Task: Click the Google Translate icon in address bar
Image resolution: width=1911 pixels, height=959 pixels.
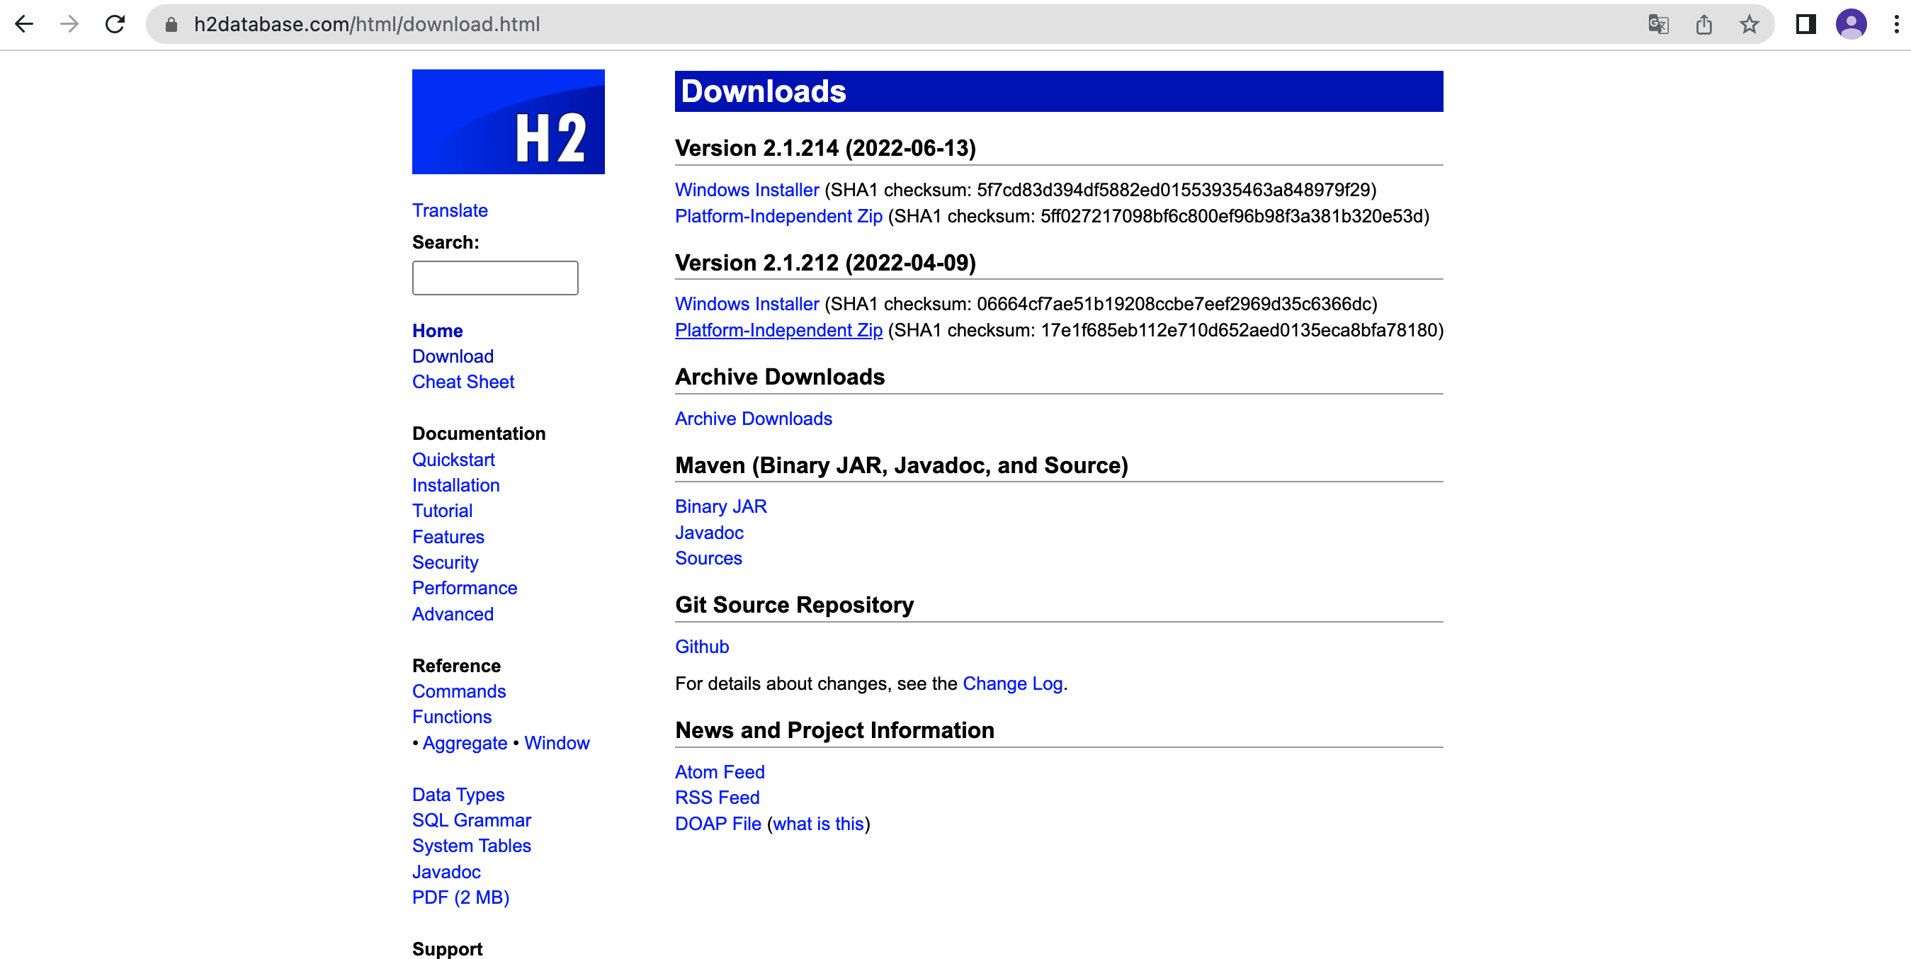Action: pyautogui.click(x=1658, y=25)
